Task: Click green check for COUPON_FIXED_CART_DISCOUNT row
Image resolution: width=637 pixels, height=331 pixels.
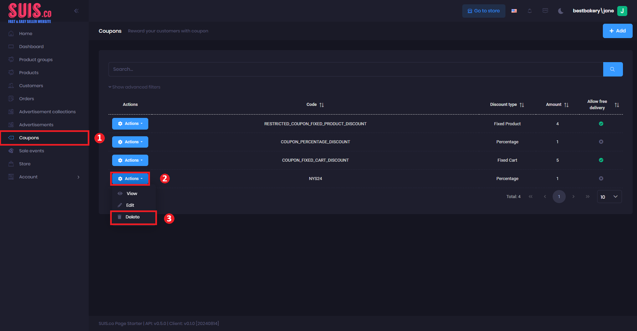Action: 601,160
